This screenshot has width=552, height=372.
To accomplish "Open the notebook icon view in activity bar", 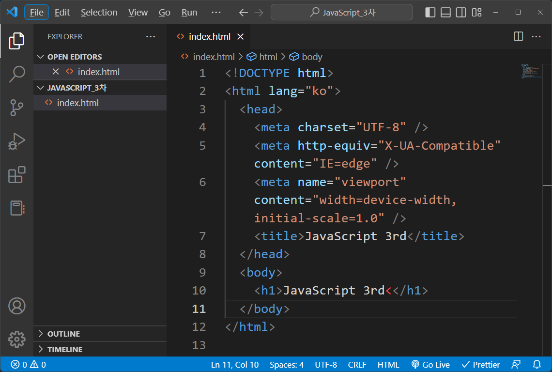I will coord(16,208).
